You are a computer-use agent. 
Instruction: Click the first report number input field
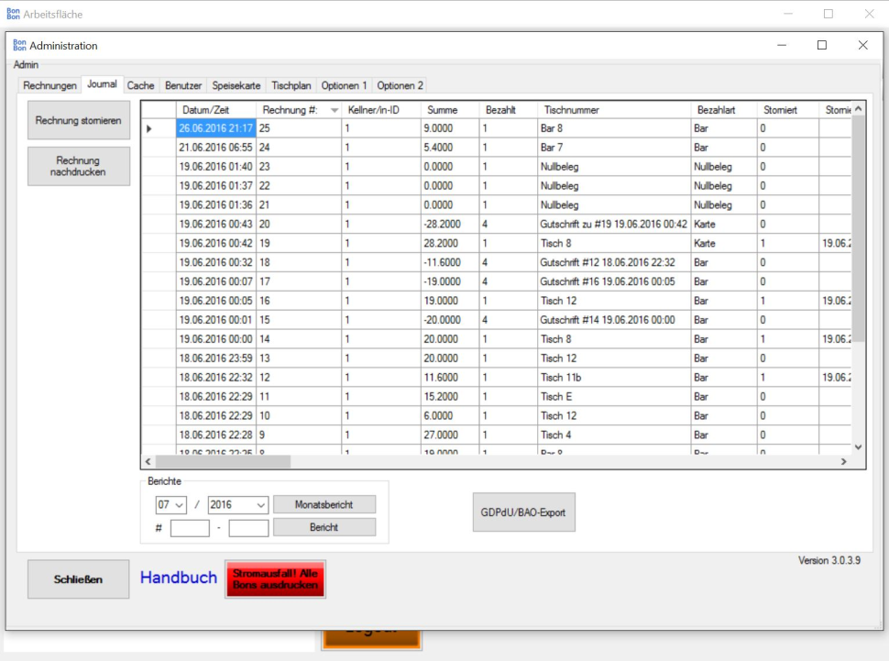click(x=190, y=528)
